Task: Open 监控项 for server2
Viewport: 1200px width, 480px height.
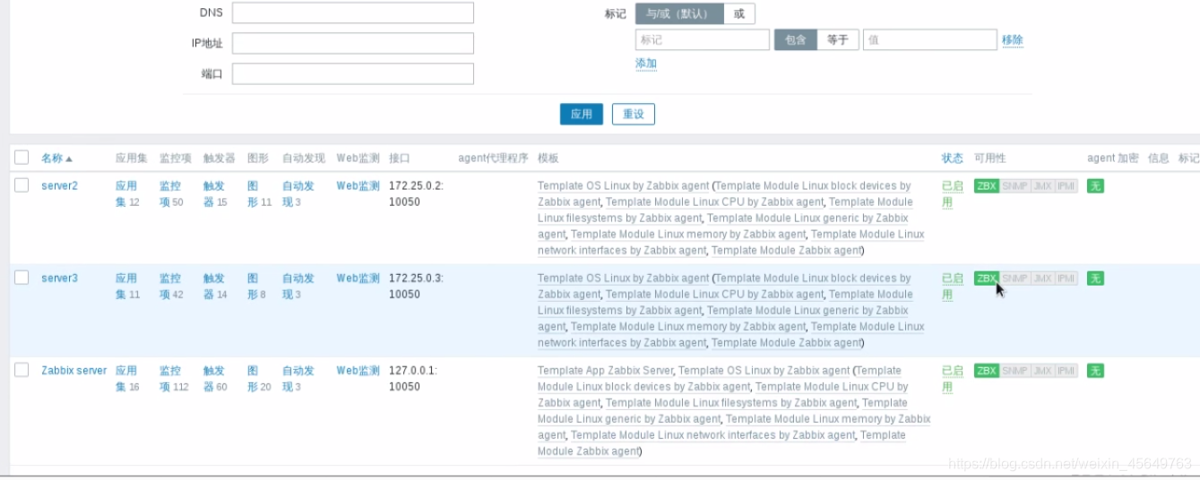Action: 170,193
